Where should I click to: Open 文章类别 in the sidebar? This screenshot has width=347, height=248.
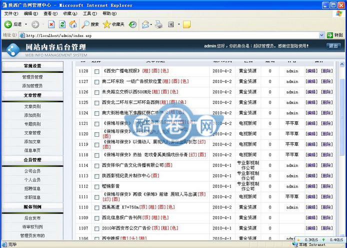(32, 106)
